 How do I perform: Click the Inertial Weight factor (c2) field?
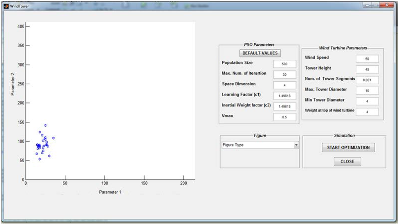pyautogui.click(x=284, y=106)
